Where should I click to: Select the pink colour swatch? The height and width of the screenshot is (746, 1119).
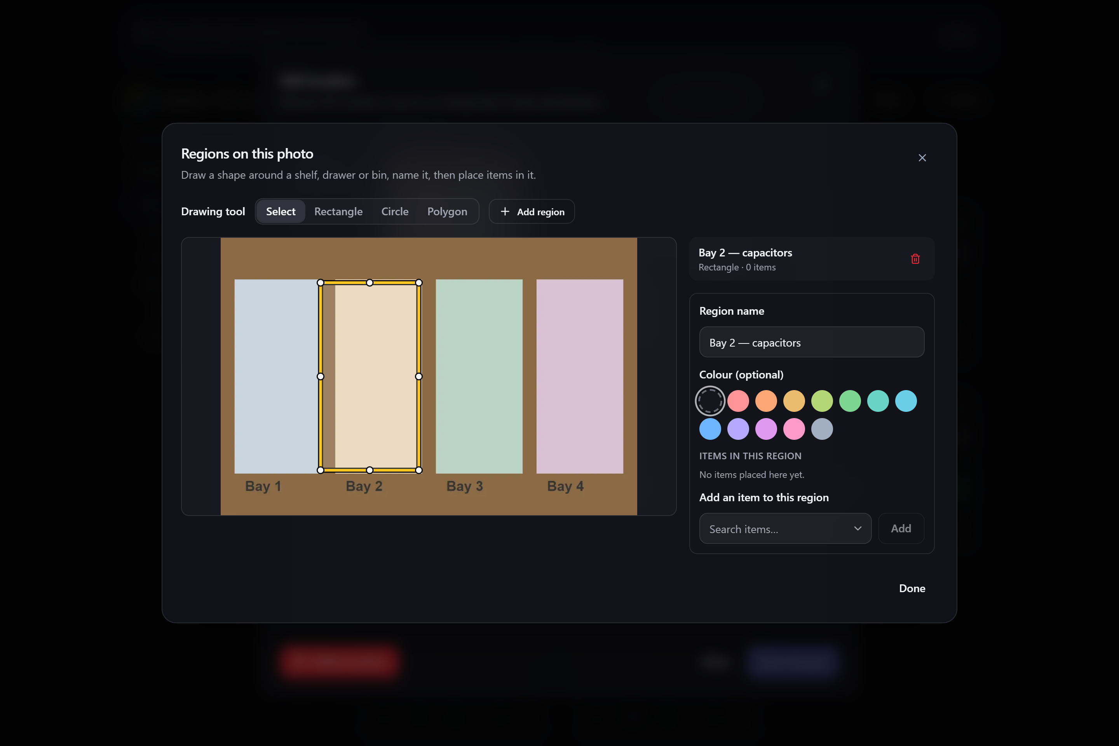[x=794, y=429]
